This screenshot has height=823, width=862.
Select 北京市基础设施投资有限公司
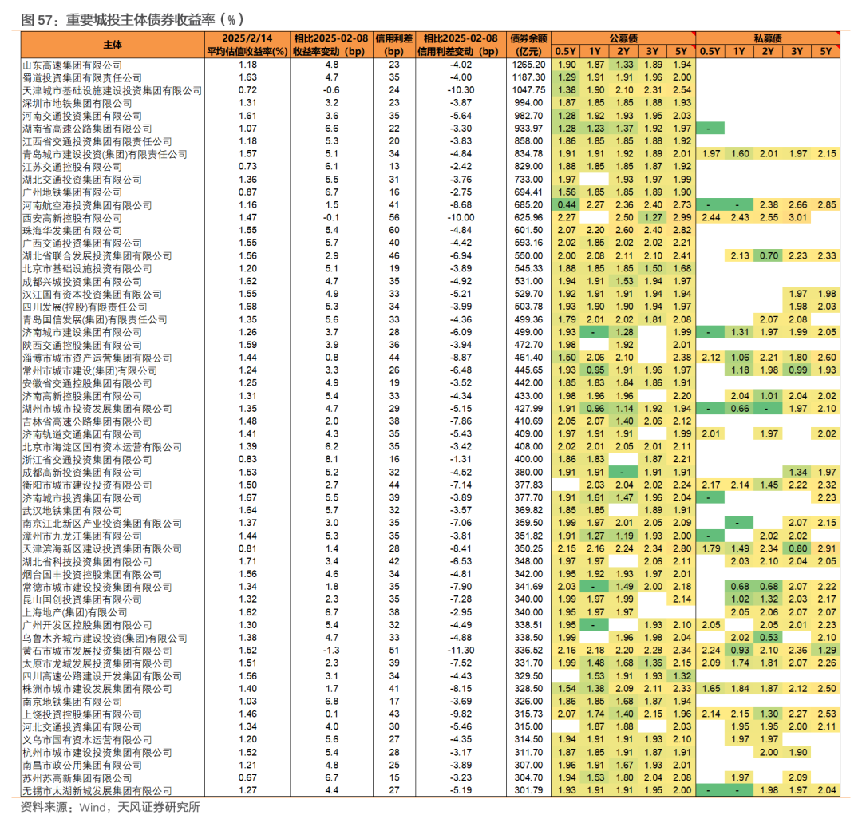click(87, 269)
